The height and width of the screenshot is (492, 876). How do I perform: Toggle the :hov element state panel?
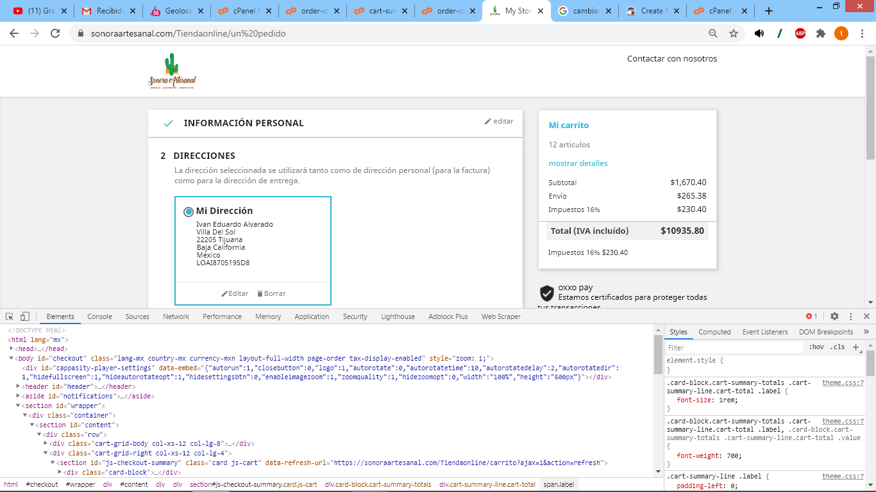[817, 347]
